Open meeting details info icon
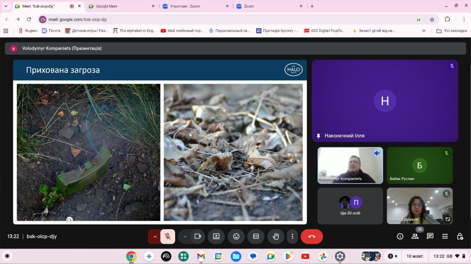 tap(400, 236)
